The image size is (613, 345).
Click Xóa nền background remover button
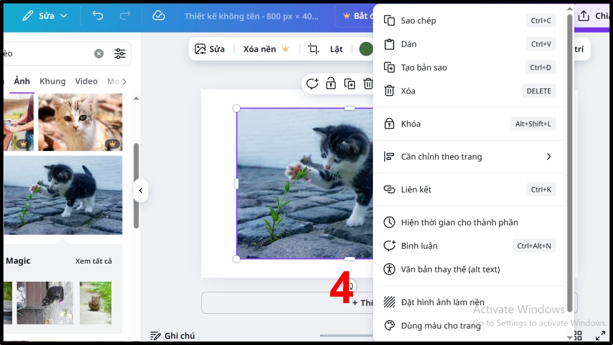[266, 49]
